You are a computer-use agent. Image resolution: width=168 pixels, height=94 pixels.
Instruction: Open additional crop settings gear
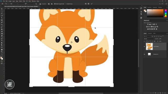click(x=52, y=4)
